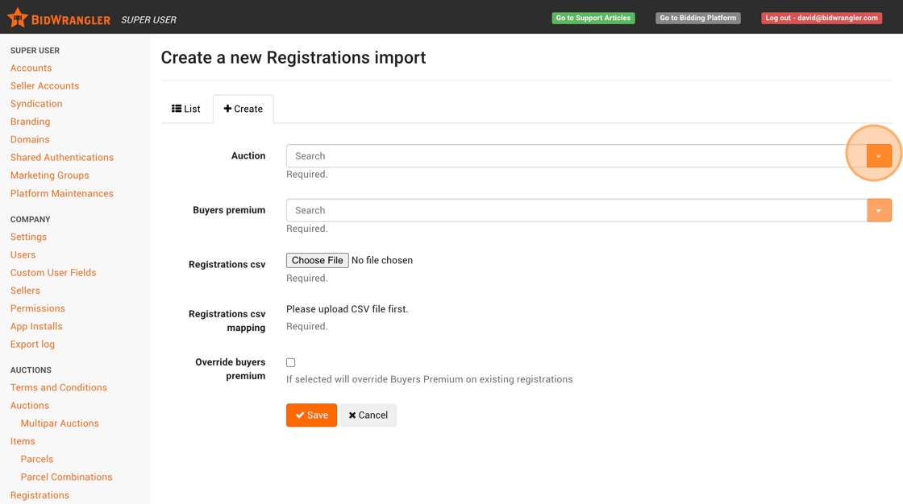Viewport: 903px width, 504px height.
Task: Open the Auction dropdown arrow
Action: 879,156
